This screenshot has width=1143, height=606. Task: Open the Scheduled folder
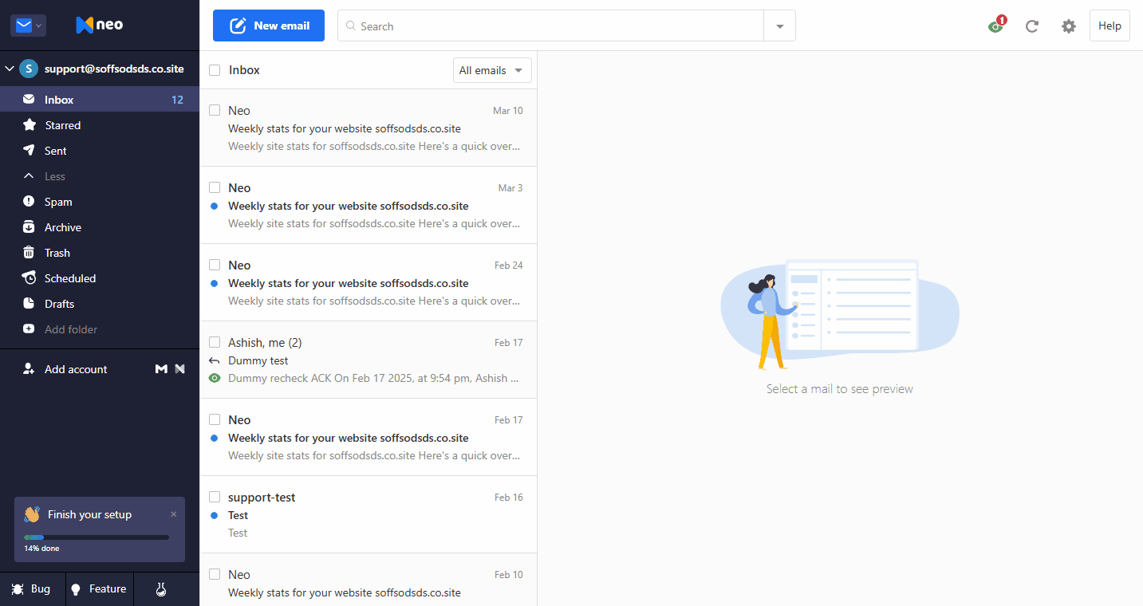(x=99, y=278)
